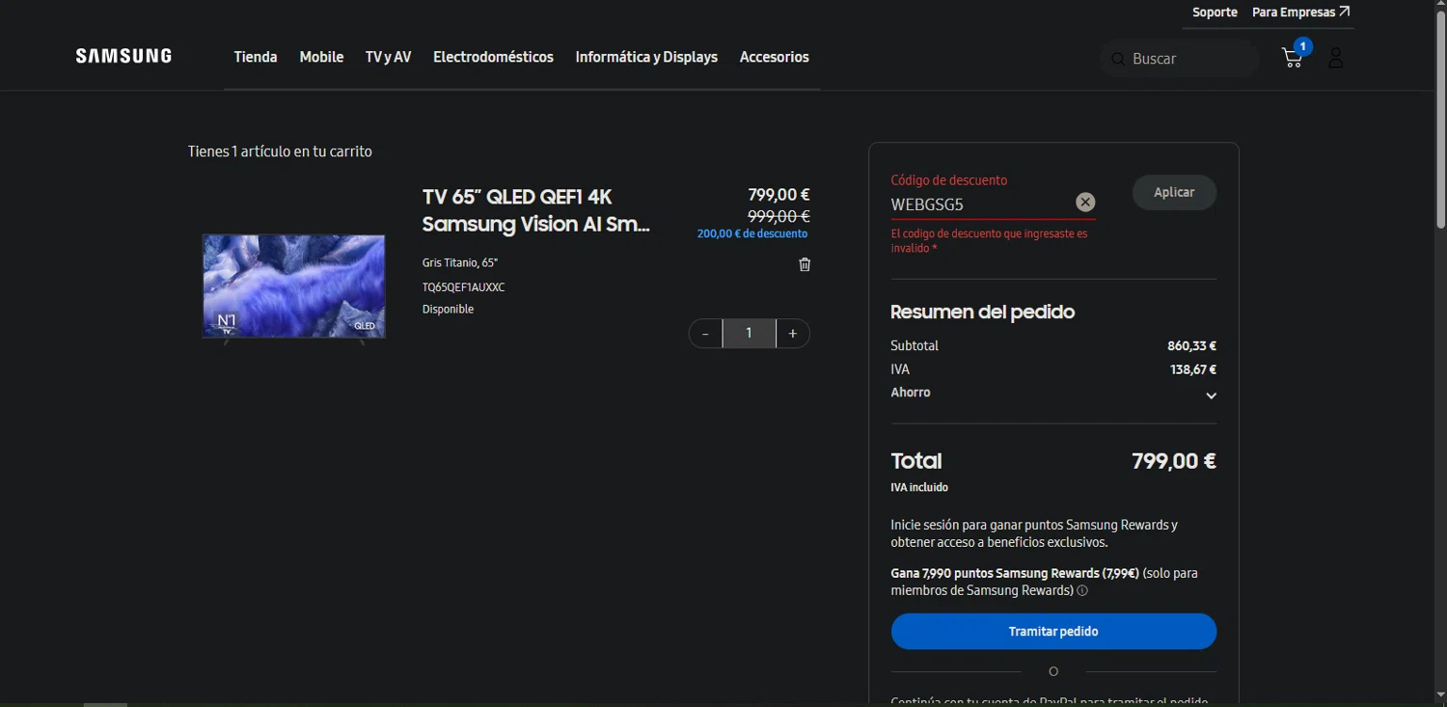This screenshot has height=707, width=1447.
Task: Delete the TV with the trash icon
Action: point(805,264)
